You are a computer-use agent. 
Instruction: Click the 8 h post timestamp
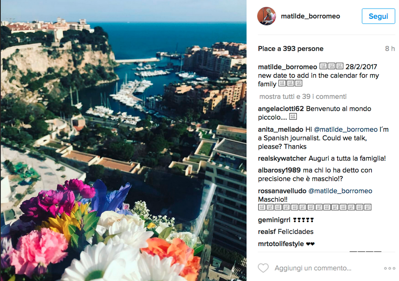coord(390,49)
